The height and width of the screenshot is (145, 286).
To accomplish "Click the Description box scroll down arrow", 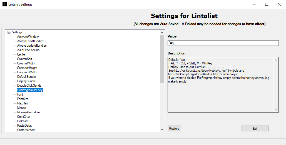I will pyautogui.click(x=276, y=110).
